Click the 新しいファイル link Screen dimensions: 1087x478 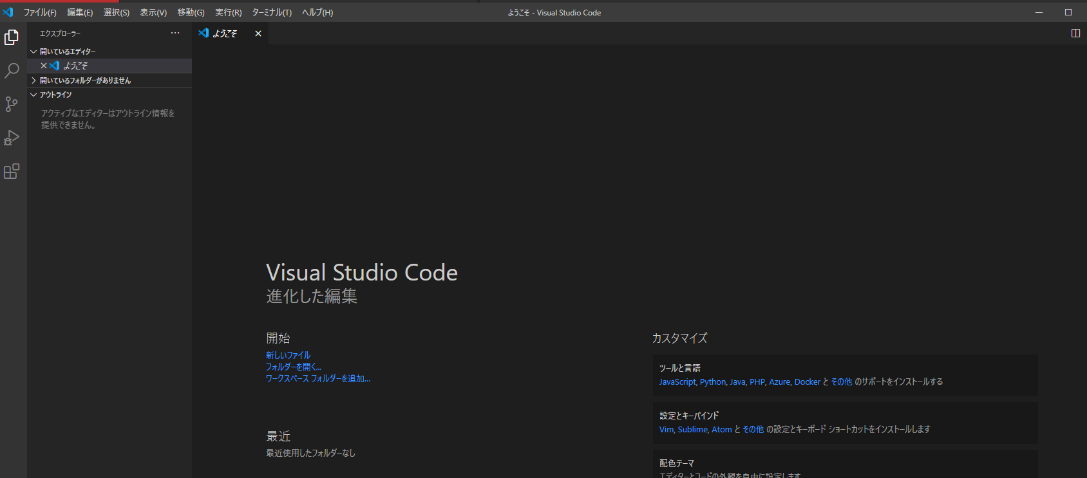point(288,355)
